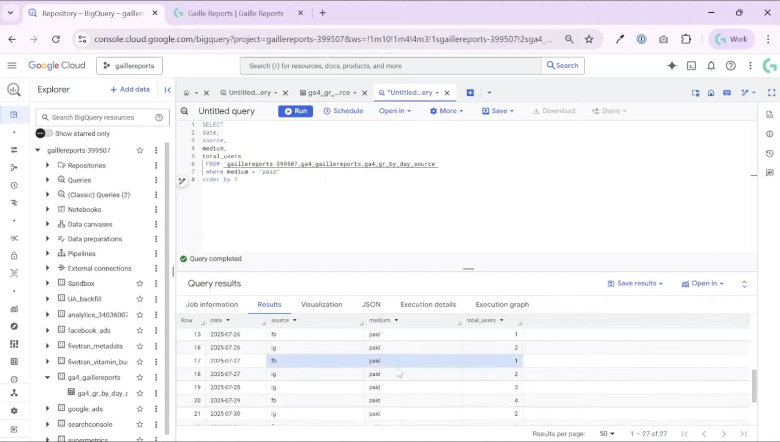Switch to the Gaille Reports browser tab

235,13
